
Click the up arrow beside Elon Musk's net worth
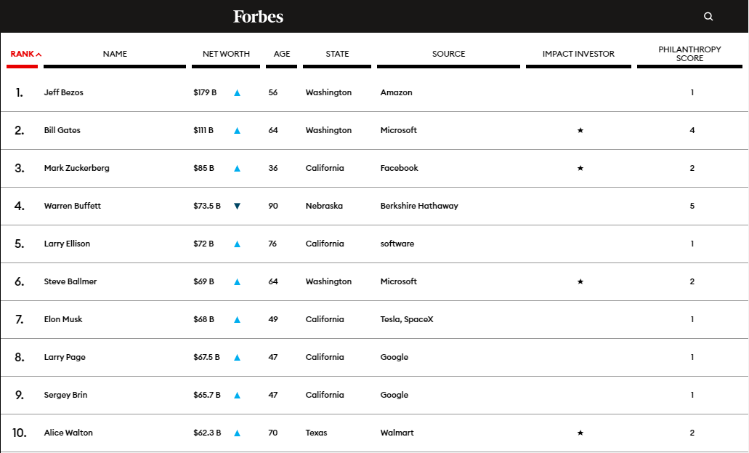coord(237,319)
